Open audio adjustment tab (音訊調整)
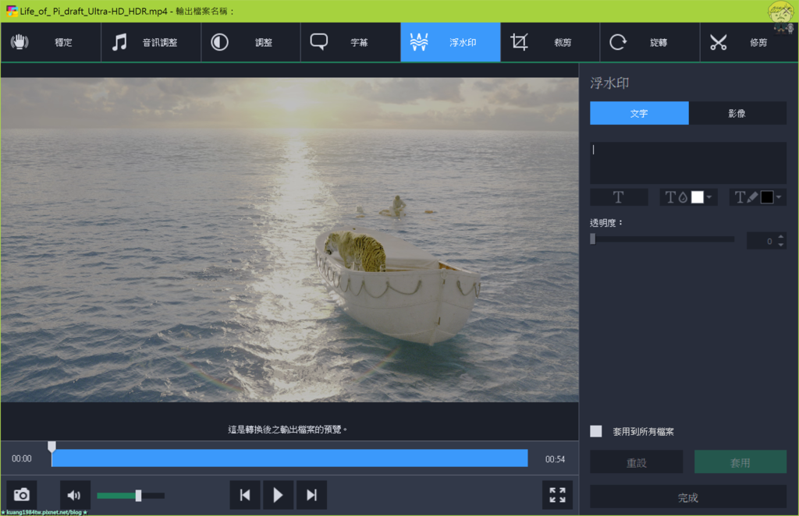 [151, 42]
